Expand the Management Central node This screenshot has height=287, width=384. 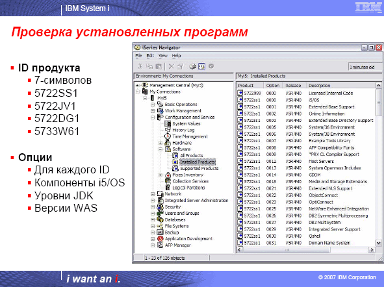(x=138, y=85)
